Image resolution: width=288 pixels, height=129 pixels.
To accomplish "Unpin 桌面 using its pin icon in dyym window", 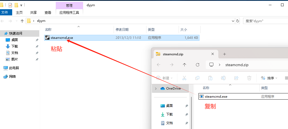I will (x=37, y=40).
